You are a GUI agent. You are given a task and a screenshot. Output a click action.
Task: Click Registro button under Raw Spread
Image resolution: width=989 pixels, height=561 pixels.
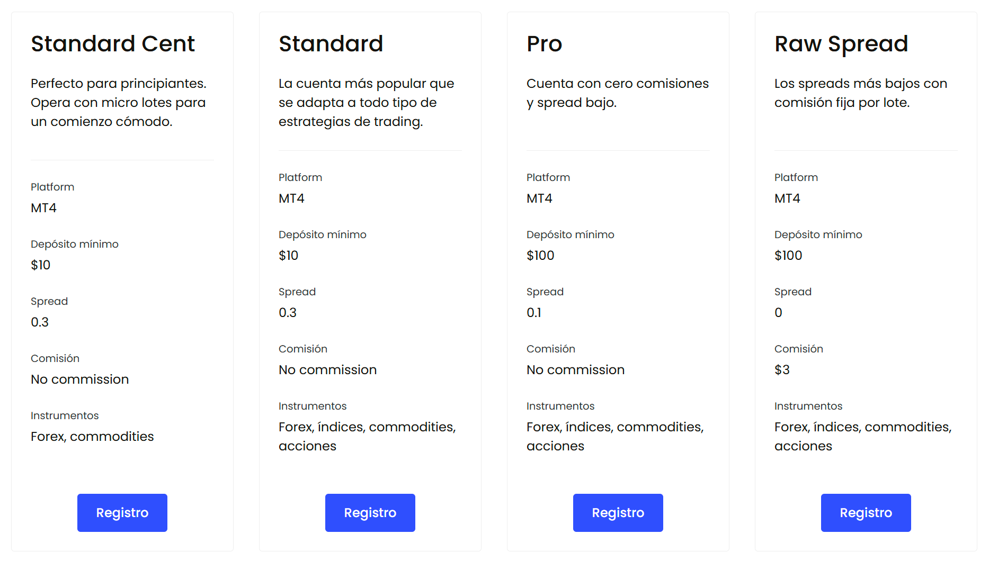[x=866, y=512]
